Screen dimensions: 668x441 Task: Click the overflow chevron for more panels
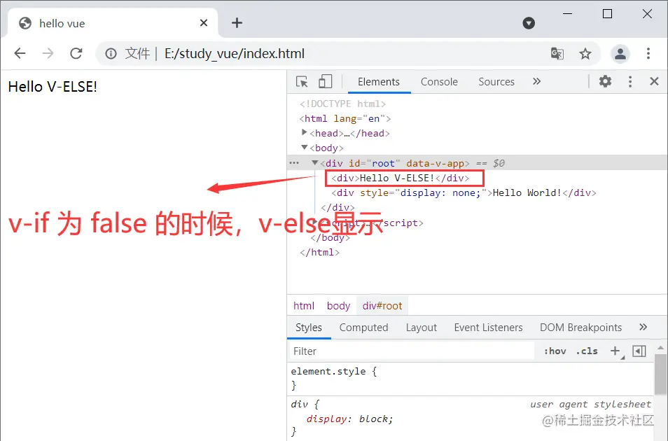[x=536, y=81]
